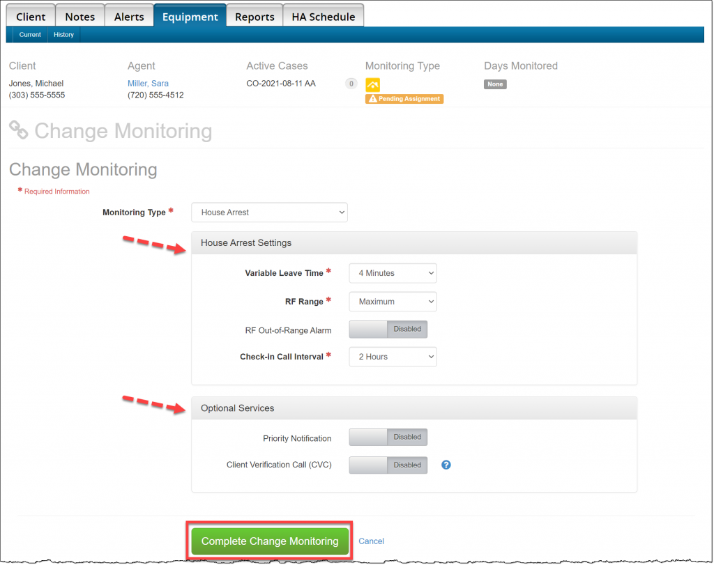The image size is (714, 565).
Task: Click the Pending Assignment warning badge
Action: [404, 99]
